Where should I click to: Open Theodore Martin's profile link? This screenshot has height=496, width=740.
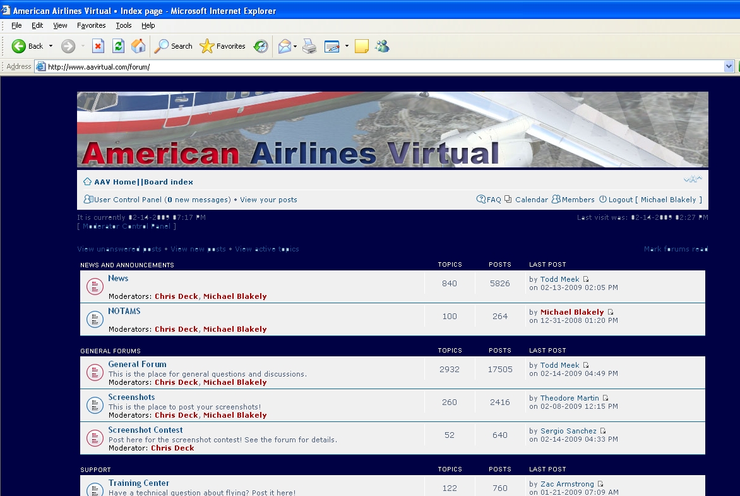pyautogui.click(x=569, y=398)
